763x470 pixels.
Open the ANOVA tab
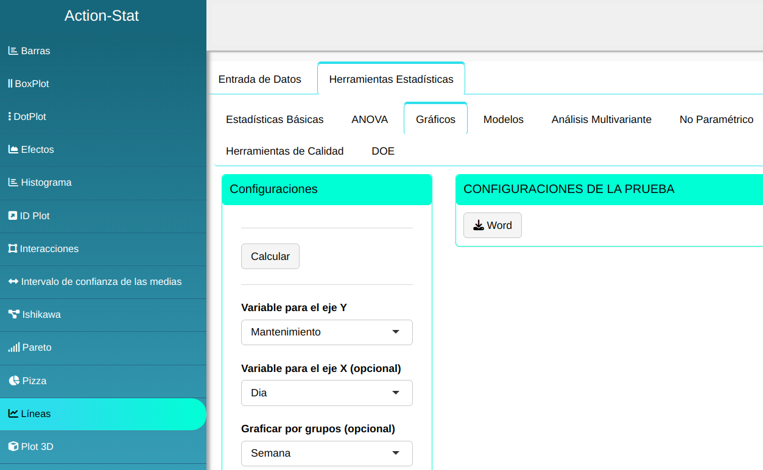[370, 119]
